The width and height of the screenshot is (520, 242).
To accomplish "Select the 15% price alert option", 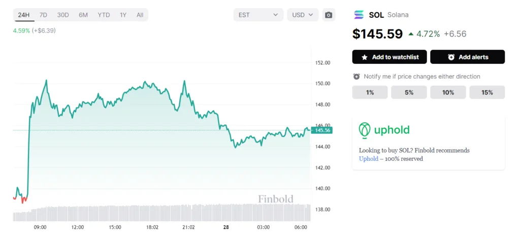I will pyautogui.click(x=487, y=92).
